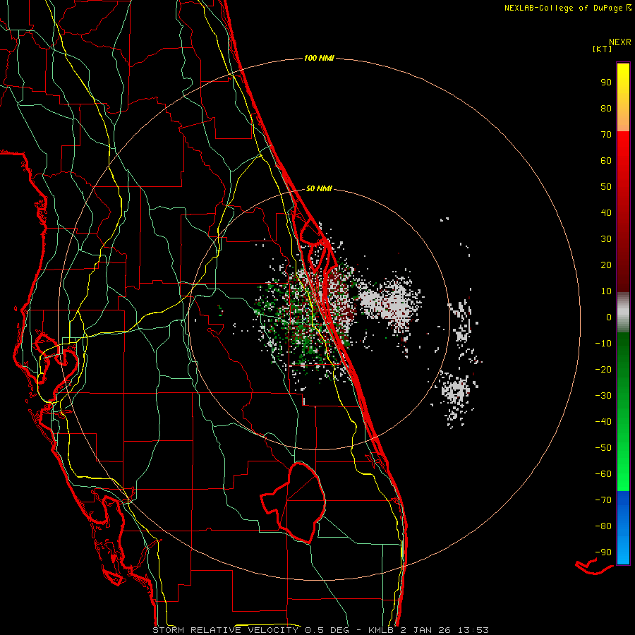Select the -30 value on the velocity scale
Screen dimensions: 635x635
coord(603,396)
